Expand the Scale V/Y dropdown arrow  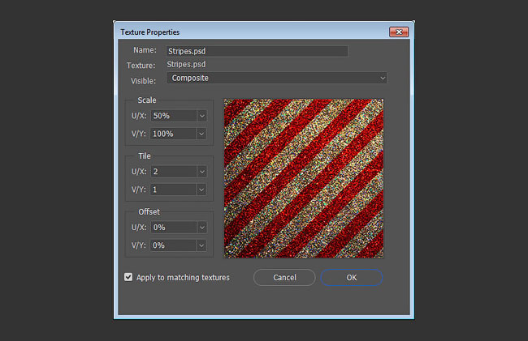201,134
